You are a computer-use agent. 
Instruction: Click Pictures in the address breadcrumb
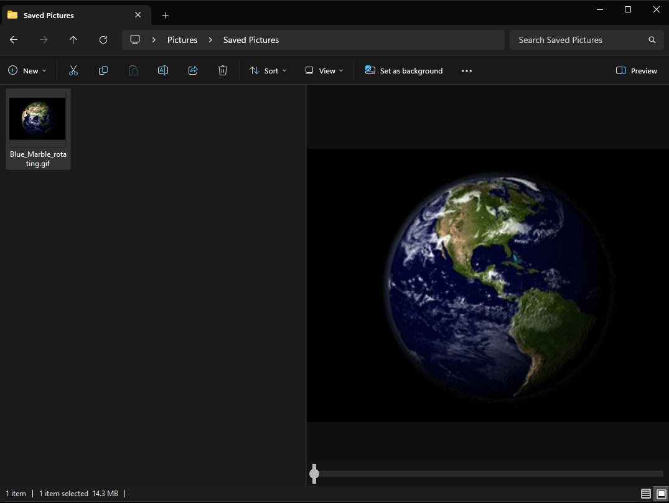(182, 40)
